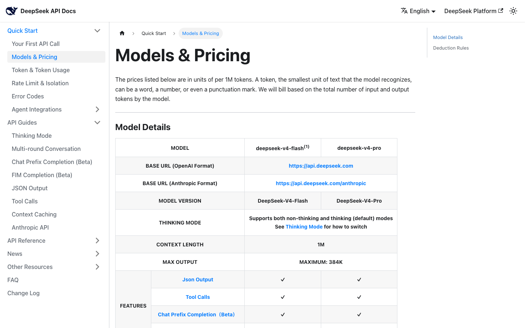Screen dimensions: 525x328
Task: Click Quick Start sidebar heading
Action: click(x=23, y=31)
